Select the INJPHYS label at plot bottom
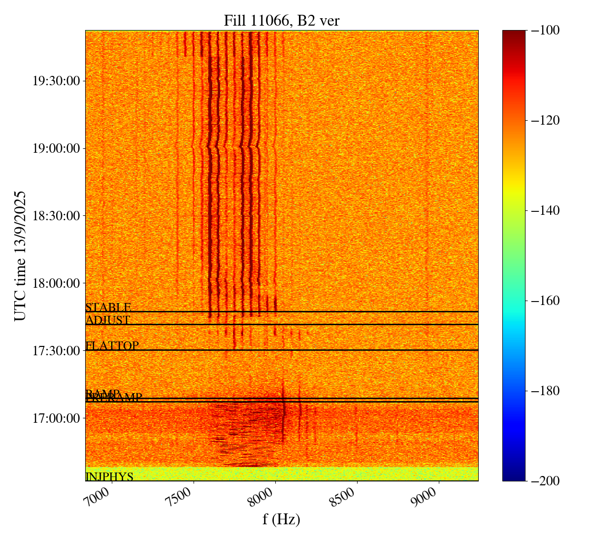The width and height of the screenshot is (591, 542). [109, 477]
